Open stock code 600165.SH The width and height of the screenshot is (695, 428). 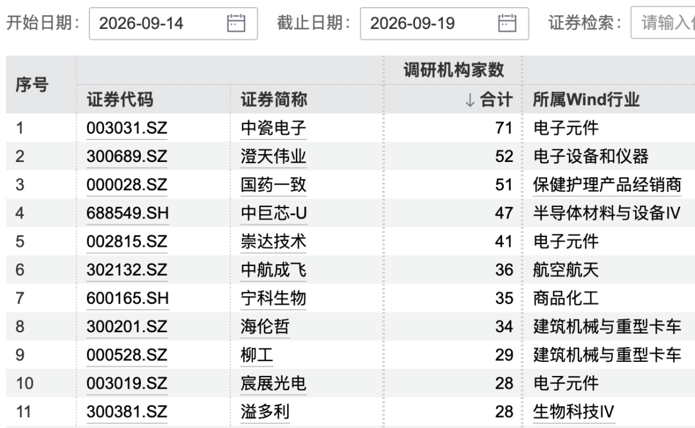click(x=127, y=298)
